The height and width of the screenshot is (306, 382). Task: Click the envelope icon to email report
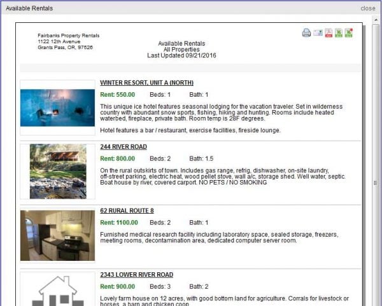[x=318, y=33]
